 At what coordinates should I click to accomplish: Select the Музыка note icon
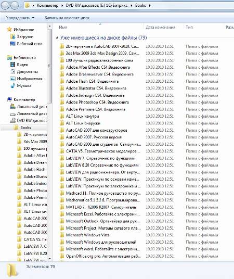pos(13,85)
